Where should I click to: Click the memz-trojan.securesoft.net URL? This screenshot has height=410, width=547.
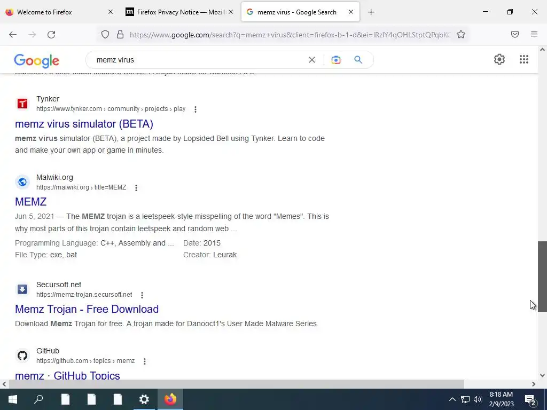tap(84, 295)
